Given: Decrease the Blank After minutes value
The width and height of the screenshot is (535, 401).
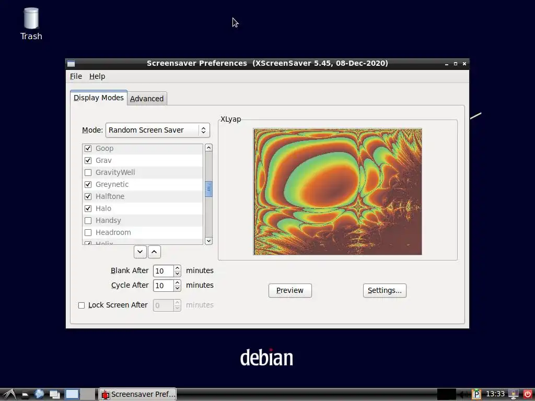Looking at the screenshot, I should pyautogui.click(x=178, y=274).
